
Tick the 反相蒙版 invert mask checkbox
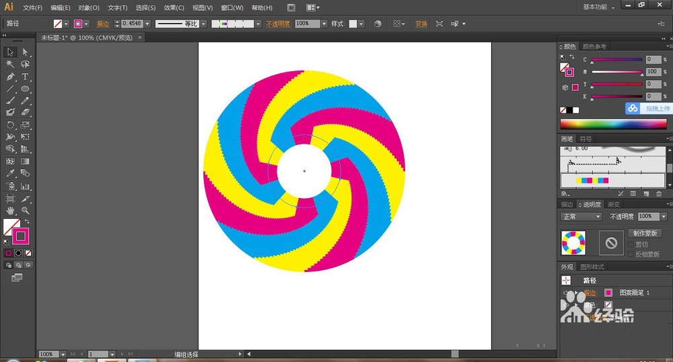[x=631, y=254]
